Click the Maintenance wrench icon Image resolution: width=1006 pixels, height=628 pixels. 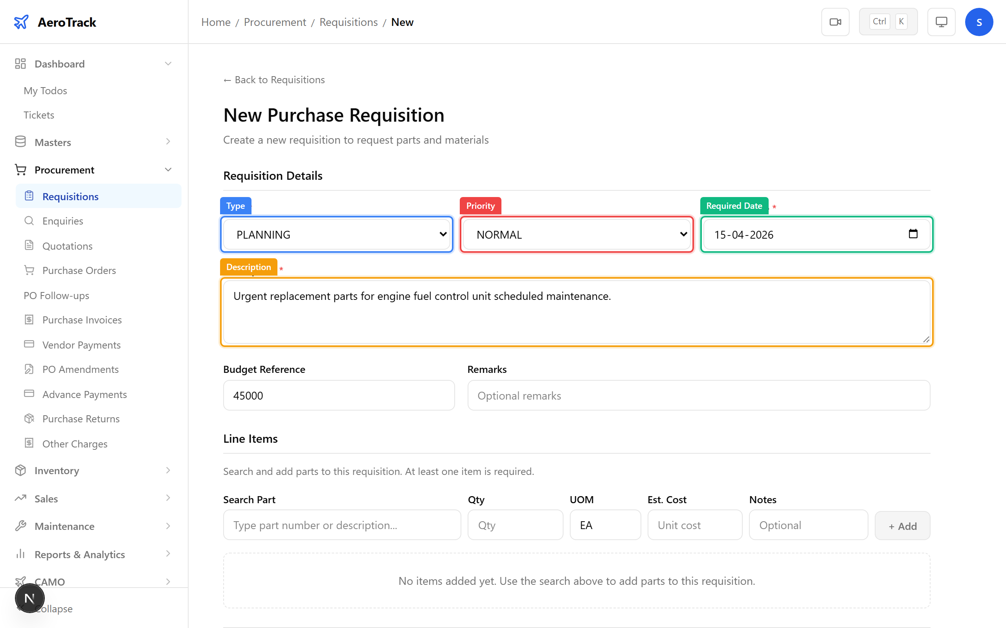click(x=21, y=526)
